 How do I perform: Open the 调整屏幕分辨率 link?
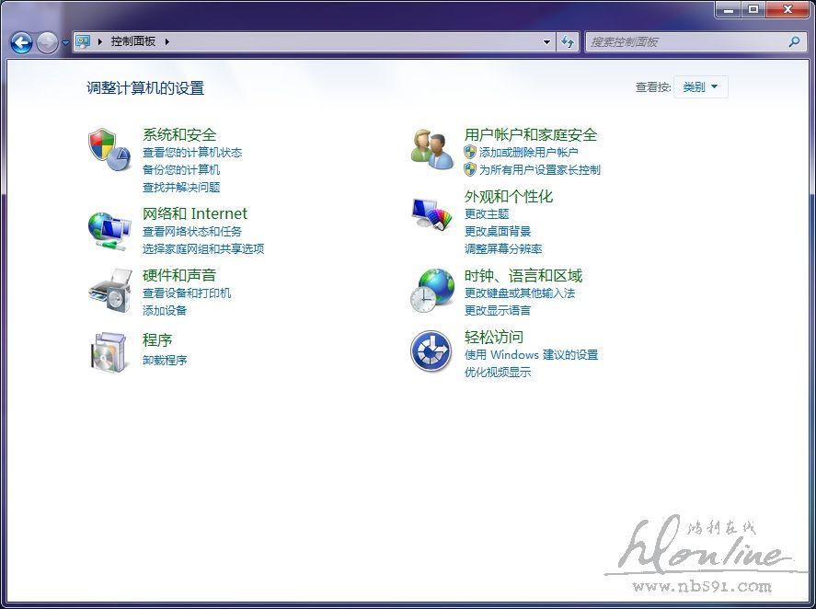[x=503, y=248]
